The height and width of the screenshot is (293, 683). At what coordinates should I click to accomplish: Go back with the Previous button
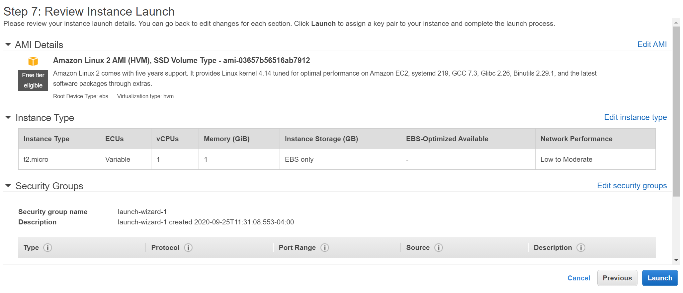point(617,278)
